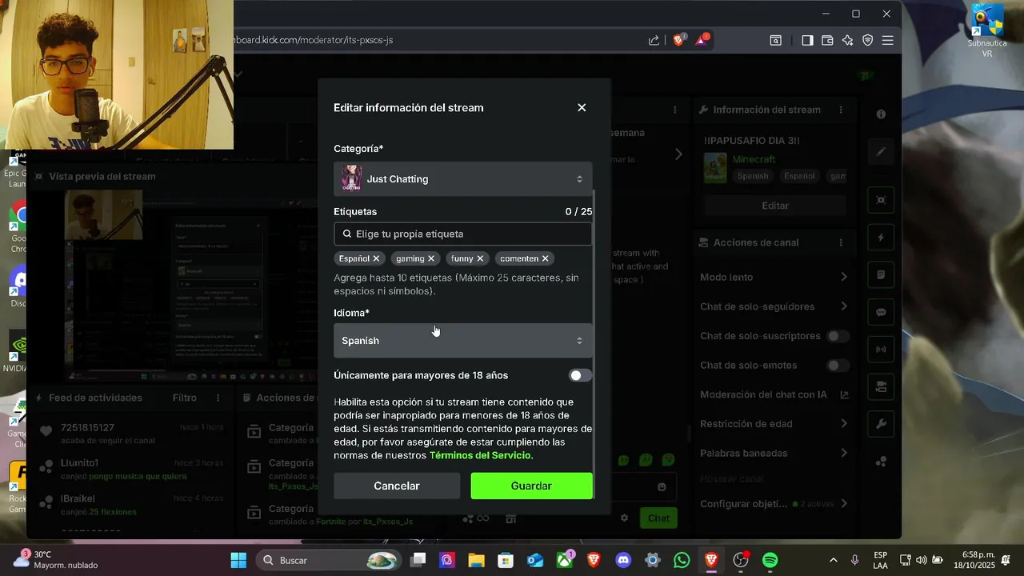The width and height of the screenshot is (1024, 576).
Task: Click the taskbar Buscar search box
Action: (328, 560)
